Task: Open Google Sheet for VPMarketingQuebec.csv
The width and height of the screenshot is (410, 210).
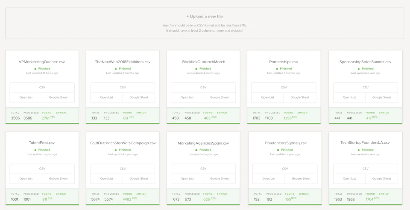Action: [x=58, y=97]
